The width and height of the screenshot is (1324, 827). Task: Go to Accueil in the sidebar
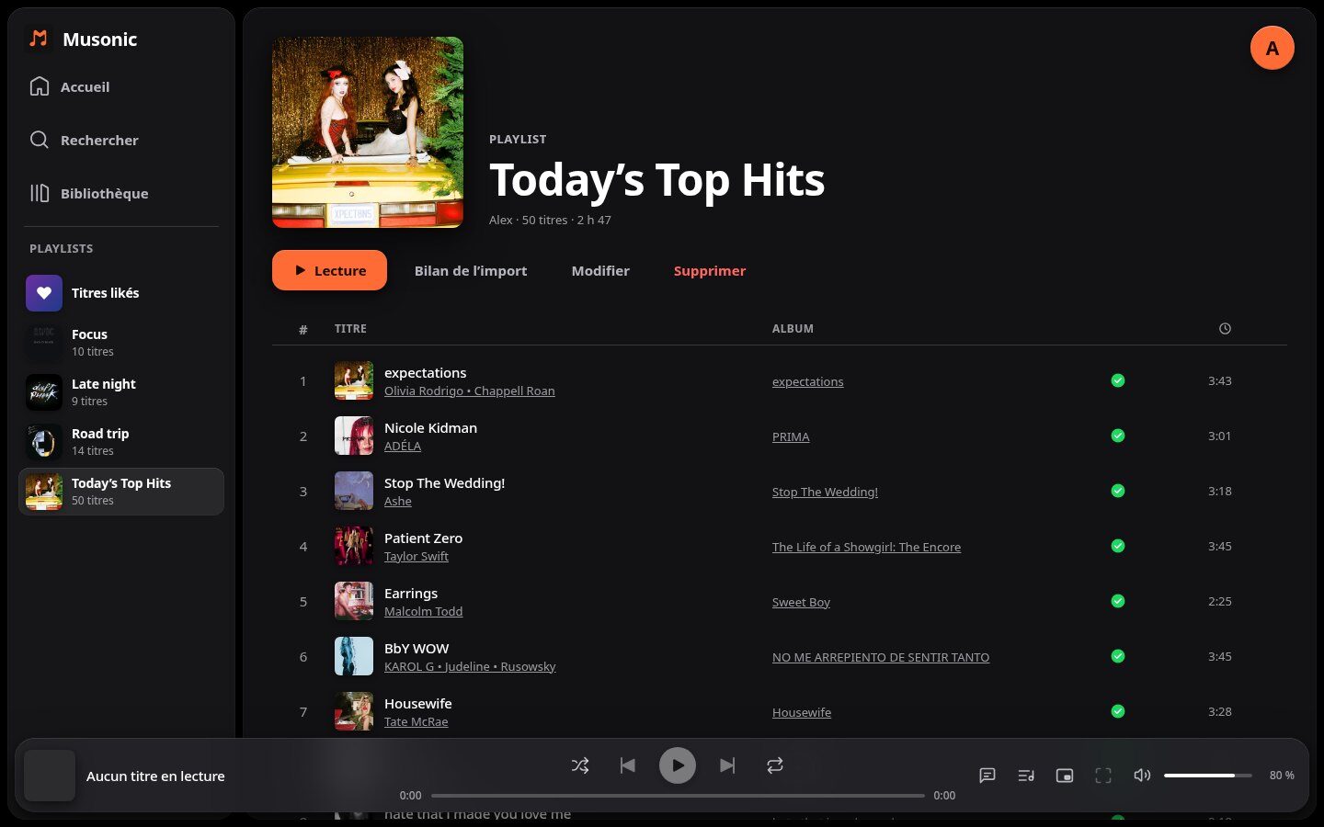click(121, 86)
